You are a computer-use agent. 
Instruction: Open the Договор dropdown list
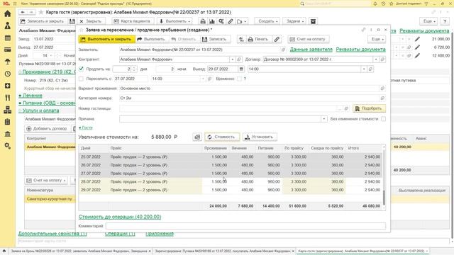pyautogui.click(x=376, y=59)
